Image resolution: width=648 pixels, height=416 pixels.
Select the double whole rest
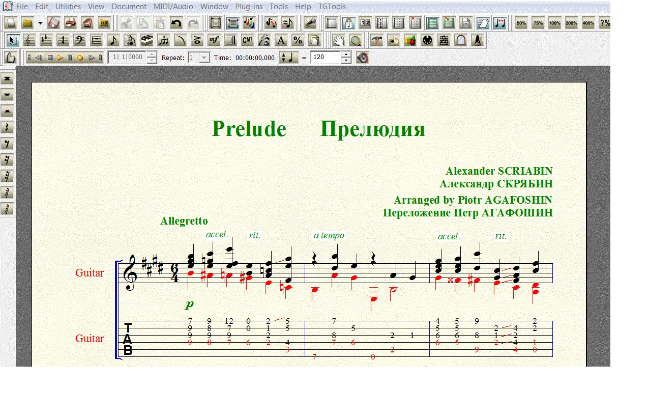(8, 79)
